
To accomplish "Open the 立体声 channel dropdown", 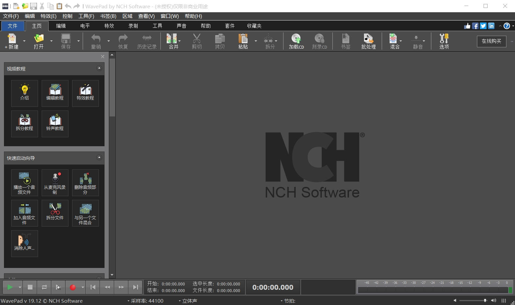I will click(188, 301).
